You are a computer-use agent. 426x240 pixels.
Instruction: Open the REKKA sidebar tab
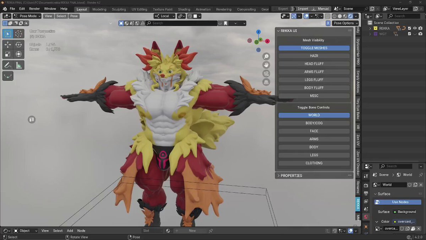(358, 204)
